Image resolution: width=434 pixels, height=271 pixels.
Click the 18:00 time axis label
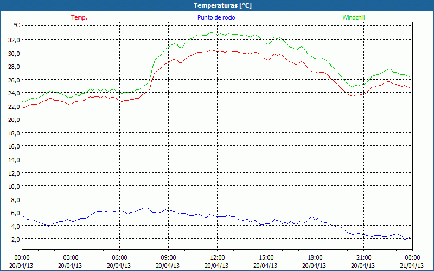(315, 258)
